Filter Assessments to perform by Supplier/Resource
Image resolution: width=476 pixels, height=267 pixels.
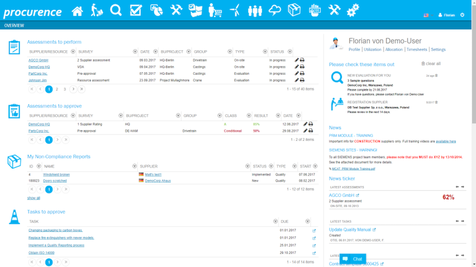point(73,51)
